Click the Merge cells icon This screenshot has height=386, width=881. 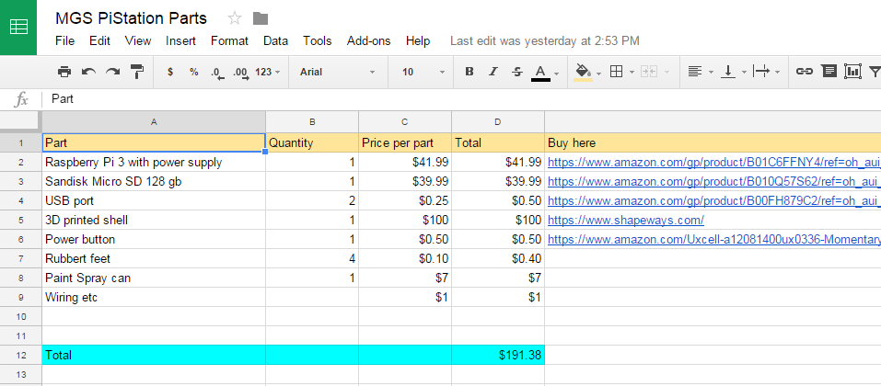coord(649,72)
